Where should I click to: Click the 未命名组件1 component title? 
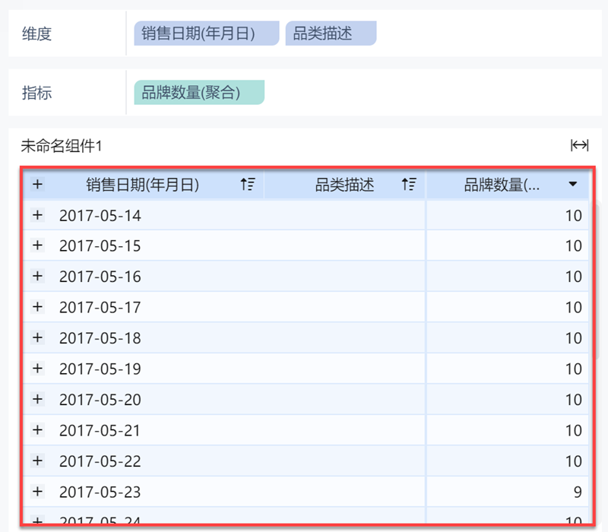point(62,145)
